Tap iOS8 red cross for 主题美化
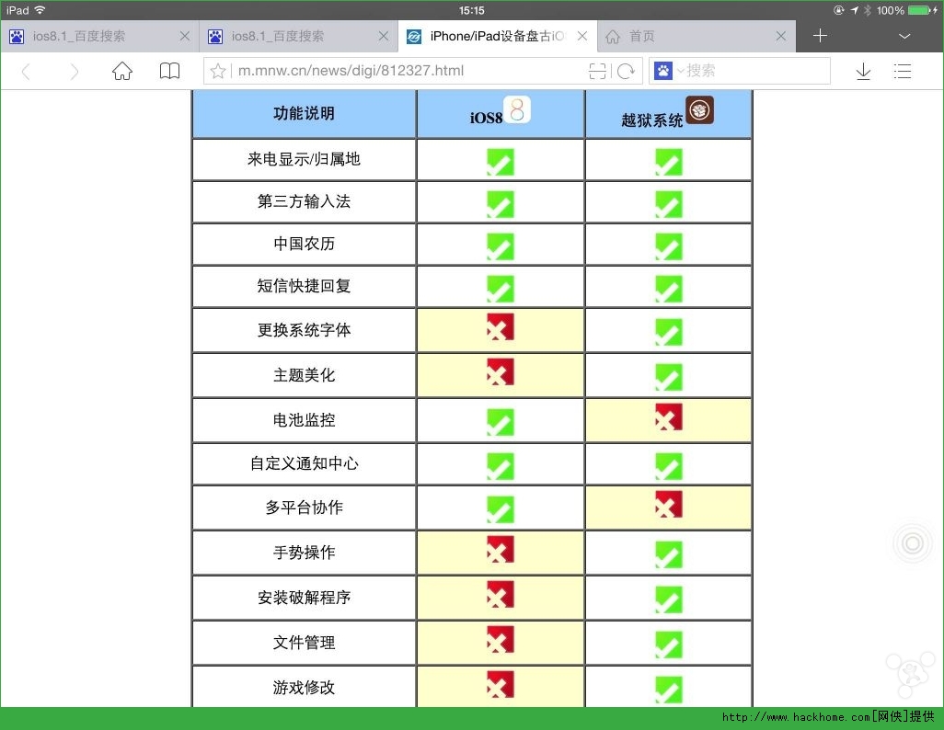 tap(501, 372)
